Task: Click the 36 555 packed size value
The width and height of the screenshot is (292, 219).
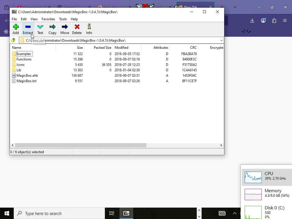Action: click(x=106, y=65)
